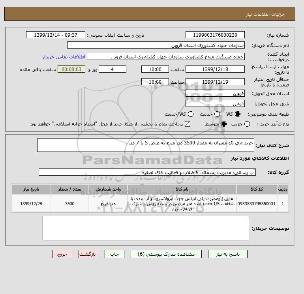This screenshot has width=304, height=294.
Task: Click the اطلاعات کالاهای مورد نیاز section heading
Action: [x=260, y=158]
